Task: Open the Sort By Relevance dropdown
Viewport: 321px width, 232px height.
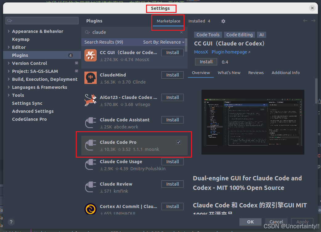Action: click(164, 42)
